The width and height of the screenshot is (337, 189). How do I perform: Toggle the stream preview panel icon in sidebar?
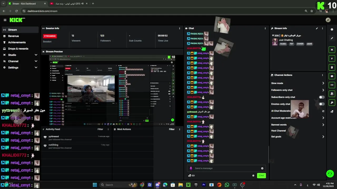pos(332,50)
